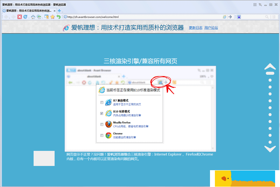
Task: Go to next slide with the down chevron
Action: [x=270, y=149]
